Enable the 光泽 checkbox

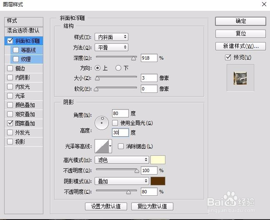tap(10, 96)
